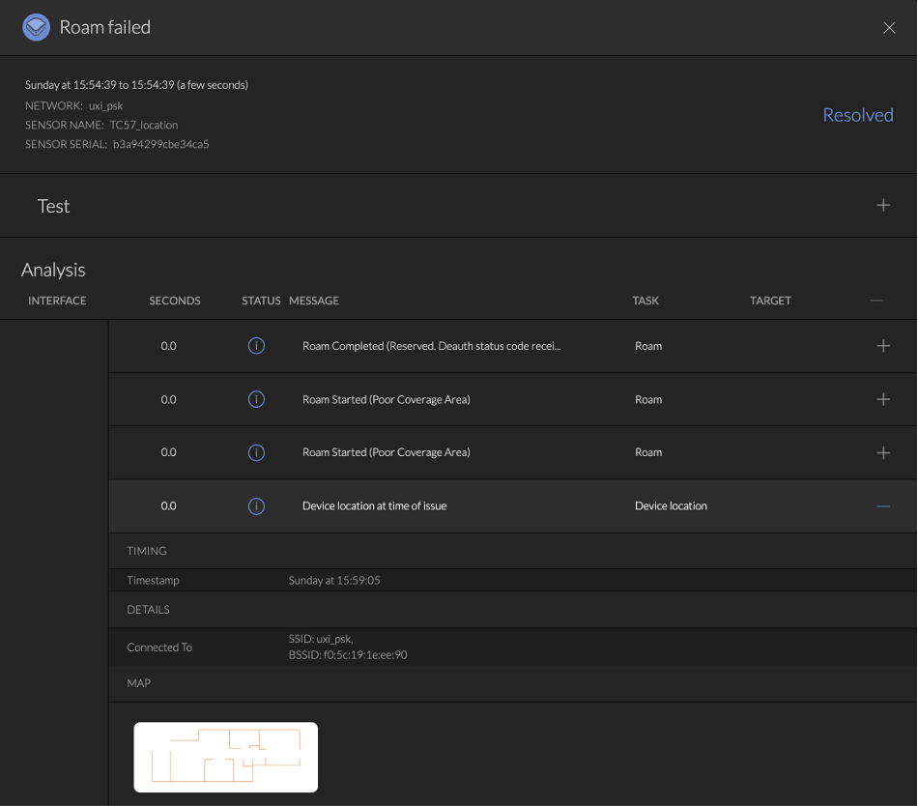Click the Device location task cell

[671, 505]
